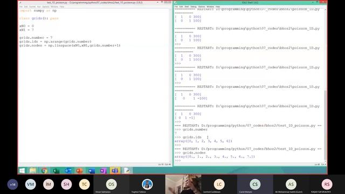Click the '>>> grids.number' shell line

(191, 129)
